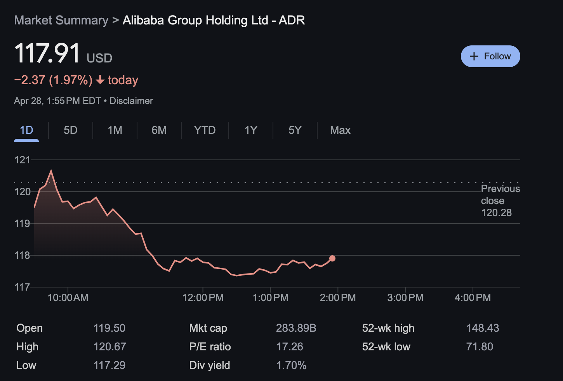This screenshot has width=563, height=381.
Task: Click the P/E ratio label
Action: [210, 347]
